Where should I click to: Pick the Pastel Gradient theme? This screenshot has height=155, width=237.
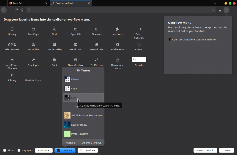pos(83,134)
